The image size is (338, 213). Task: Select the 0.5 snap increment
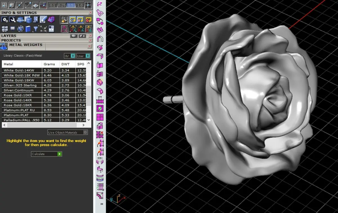pos(71,5)
